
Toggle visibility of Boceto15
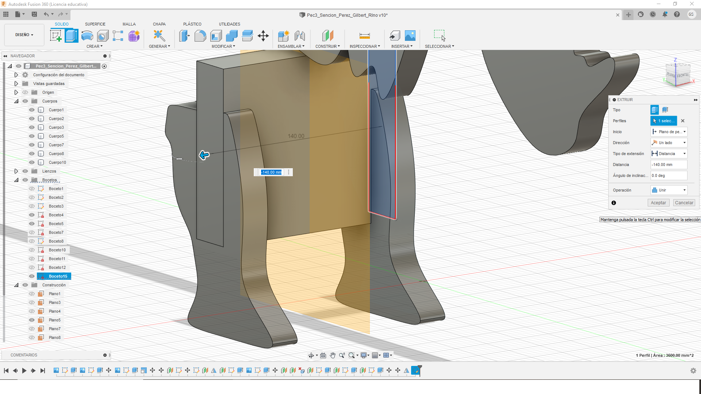[32, 276]
